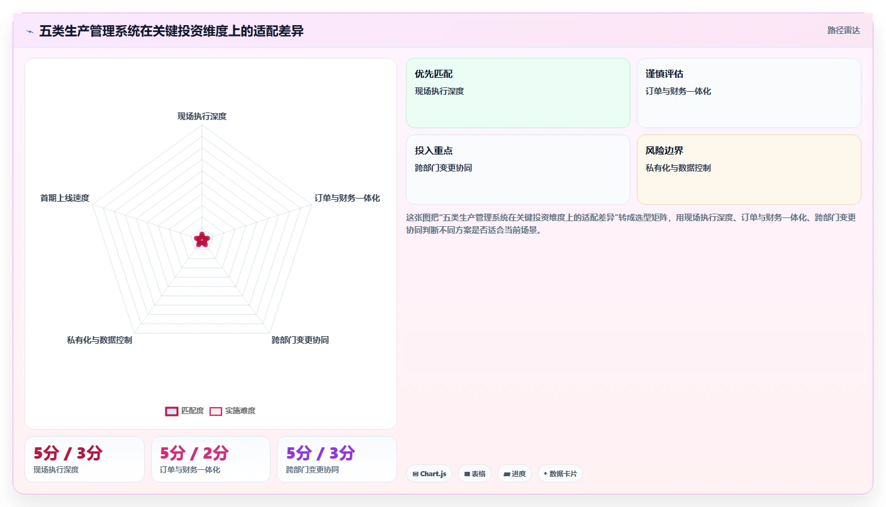Click the 匹配度 legend color box
The height and width of the screenshot is (507, 886).
coord(172,411)
